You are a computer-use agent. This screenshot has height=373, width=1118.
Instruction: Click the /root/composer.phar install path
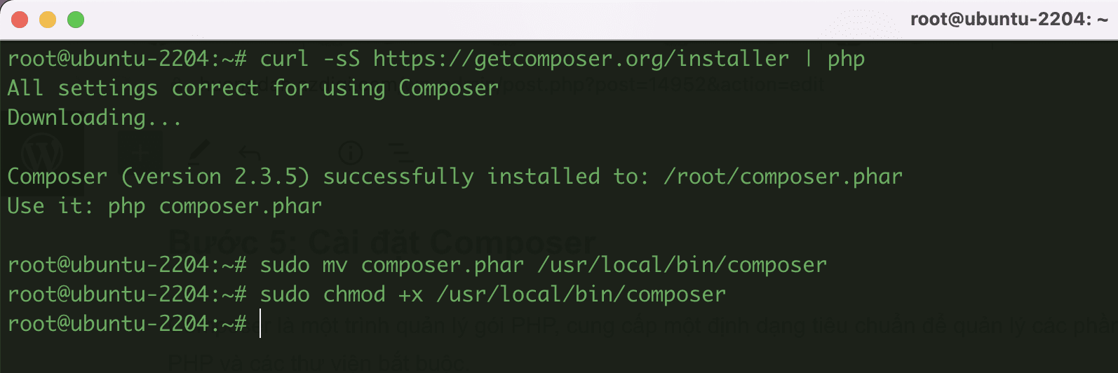click(x=783, y=177)
